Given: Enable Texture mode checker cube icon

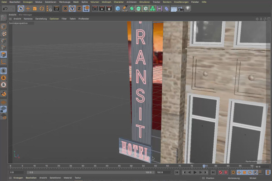Looking at the screenshot, I should pyautogui.click(x=4, y=33).
